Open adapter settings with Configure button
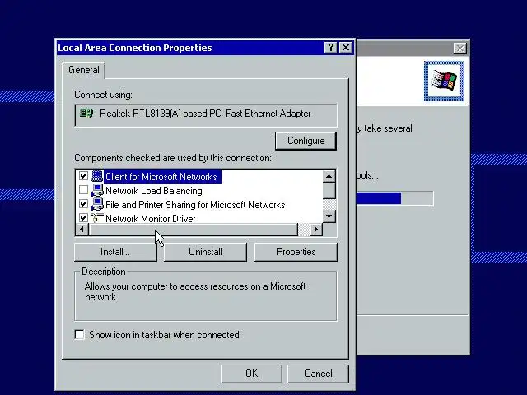527x395 pixels. point(305,141)
